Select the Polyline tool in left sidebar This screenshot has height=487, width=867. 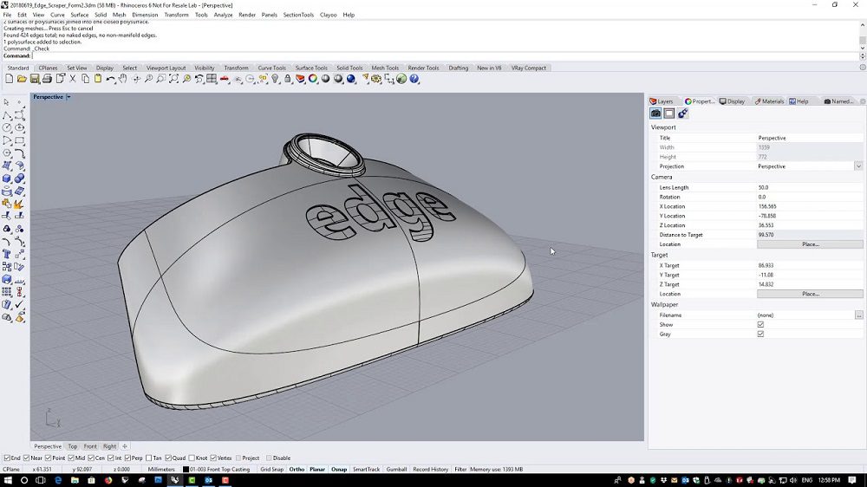click(x=7, y=115)
